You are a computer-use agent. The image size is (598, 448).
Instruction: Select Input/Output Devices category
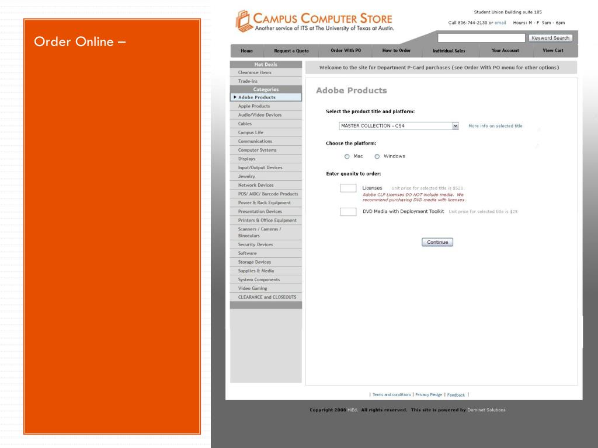(x=266, y=167)
